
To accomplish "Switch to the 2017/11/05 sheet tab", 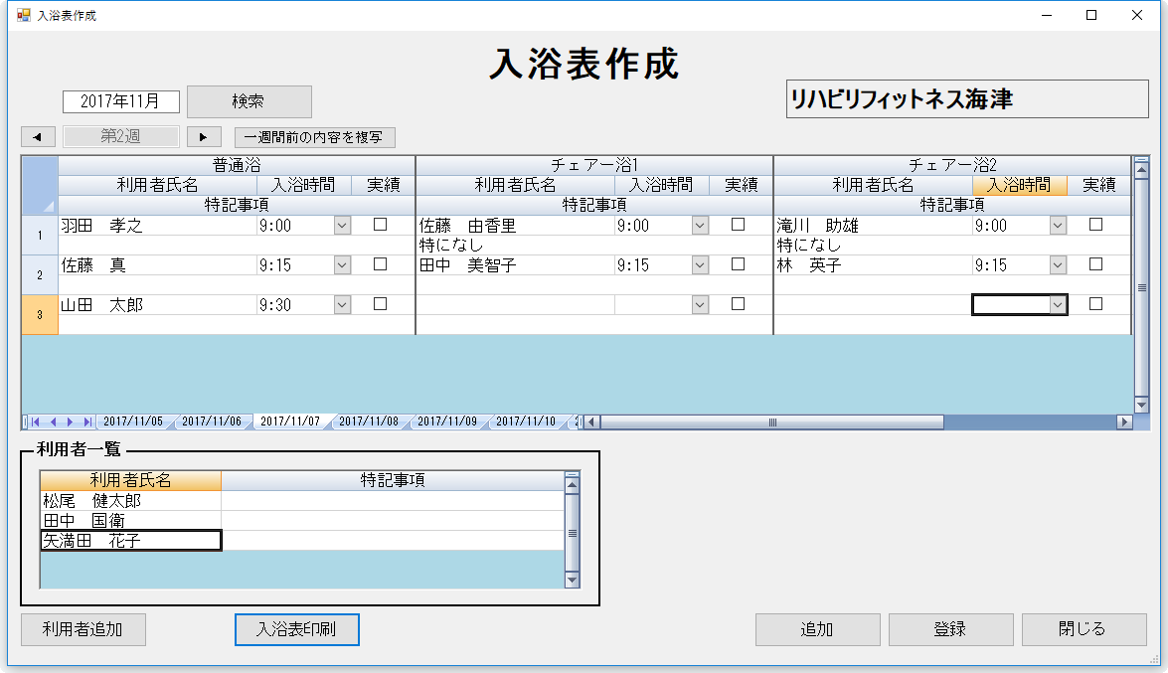I will 133,421.
